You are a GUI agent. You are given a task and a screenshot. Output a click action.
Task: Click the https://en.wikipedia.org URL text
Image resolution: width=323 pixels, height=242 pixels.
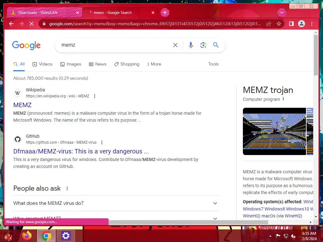click(x=57, y=96)
